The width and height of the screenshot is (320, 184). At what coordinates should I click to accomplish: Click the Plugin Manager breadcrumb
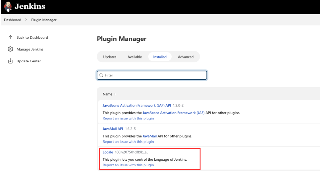point(44,20)
